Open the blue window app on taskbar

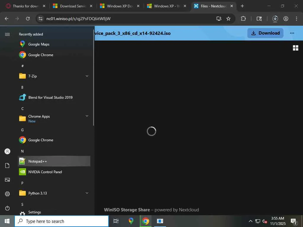tap(160, 221)
